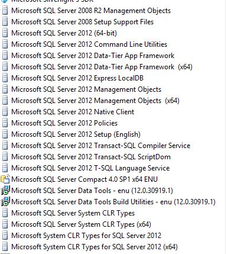Select Transact-SQL Compiler Service entry
This screenshot has height=254, width=228.
tap(101, 146)
